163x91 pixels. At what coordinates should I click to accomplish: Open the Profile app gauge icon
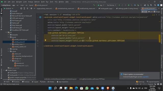[135, 5]
